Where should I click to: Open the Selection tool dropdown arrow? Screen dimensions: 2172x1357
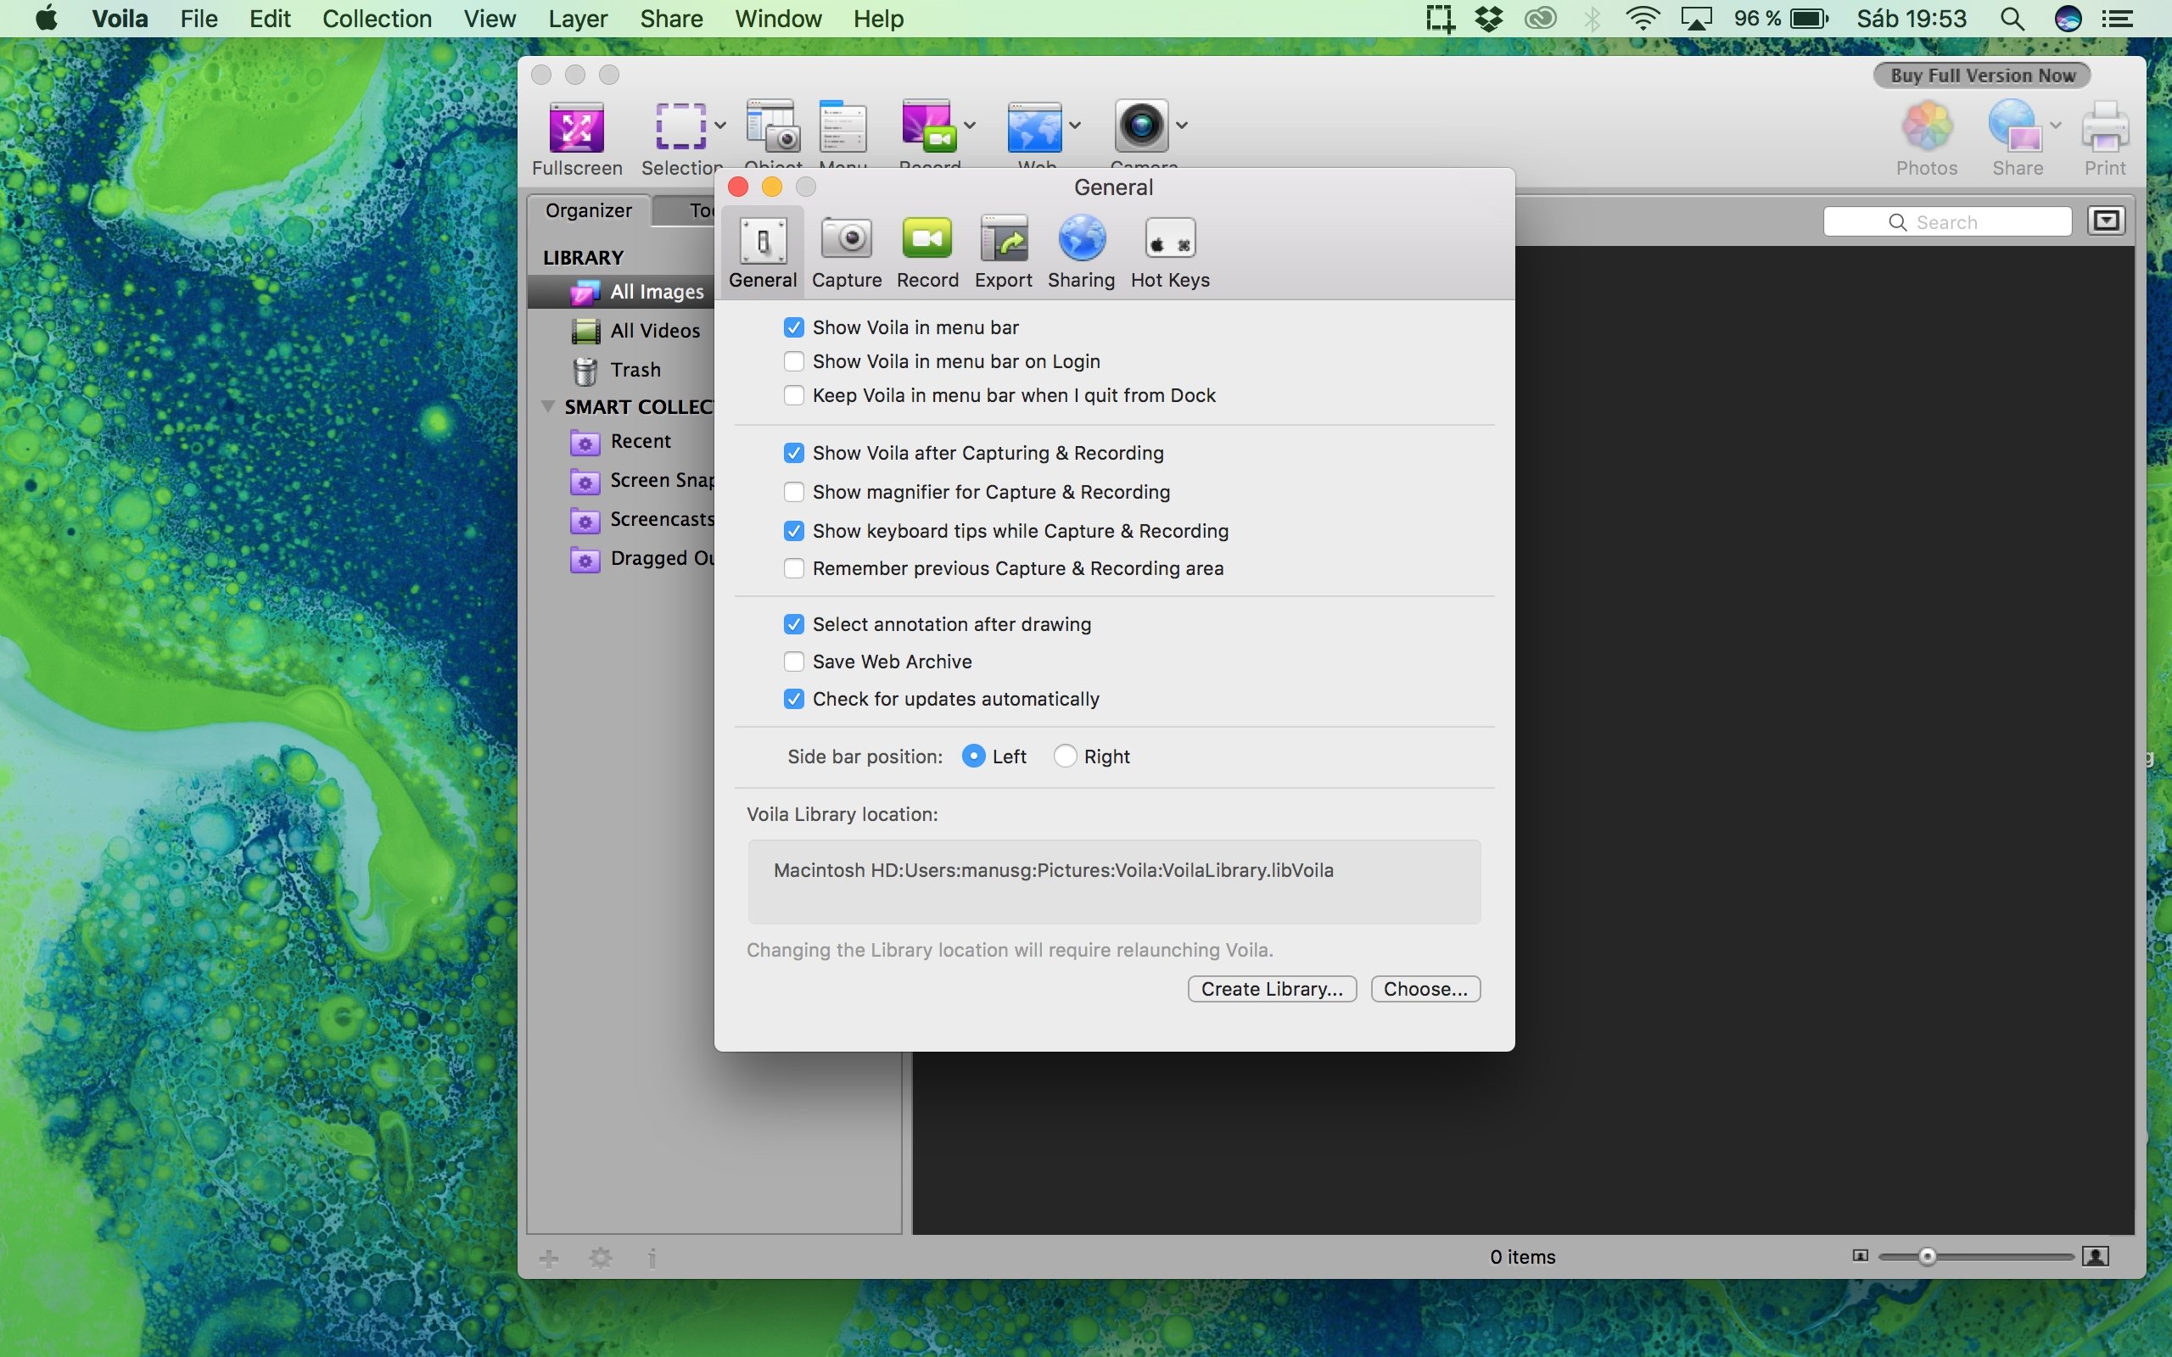(x=719, y=126)
